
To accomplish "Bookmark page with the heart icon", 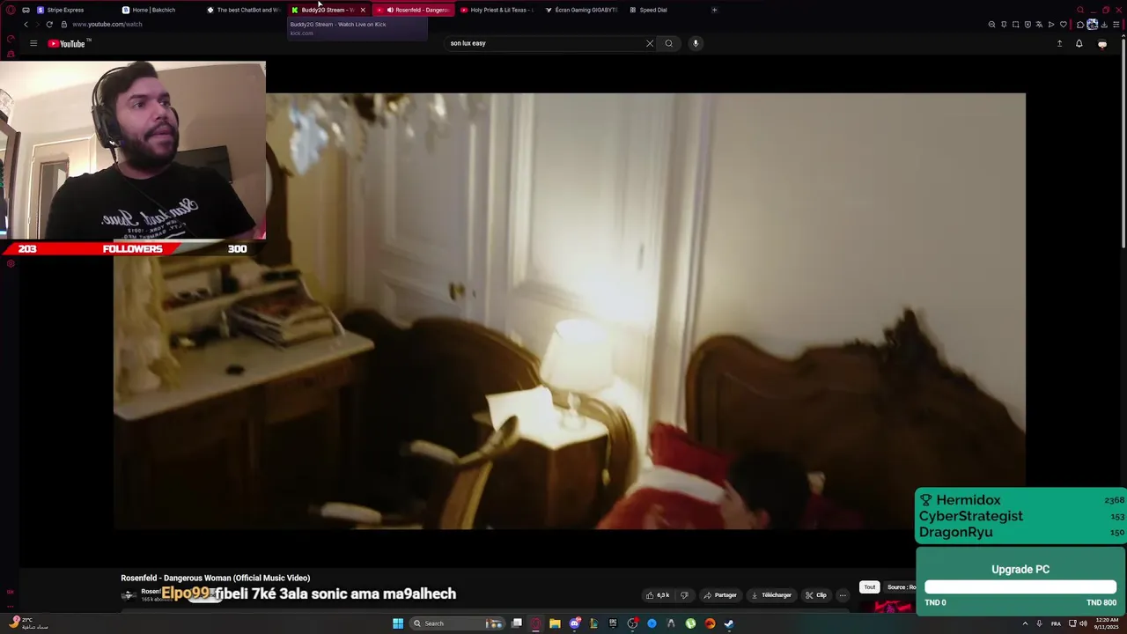I will coord(1063,24).
